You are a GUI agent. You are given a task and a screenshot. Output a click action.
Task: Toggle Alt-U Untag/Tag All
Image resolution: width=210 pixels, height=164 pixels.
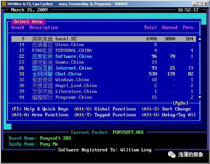[x=168, y=115]
